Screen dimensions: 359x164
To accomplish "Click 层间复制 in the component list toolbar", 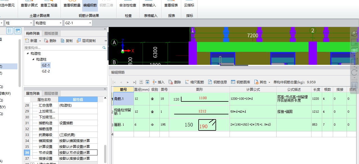I will 86,41.
